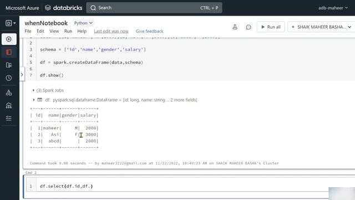Click the 'abcd' row in output table
Image resolution: width=355 pixels, height=200 pixels.
click(x=64, y=141)
